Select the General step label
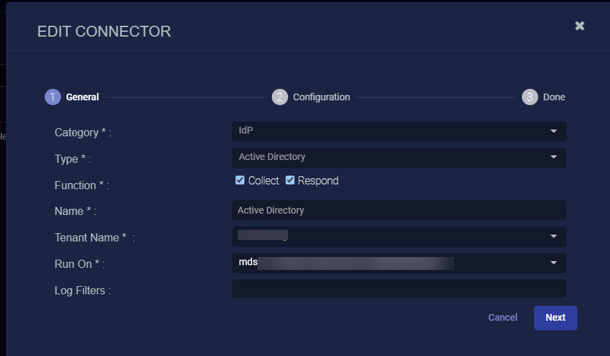Screen dimensions: 610x356 click(82, 97)
